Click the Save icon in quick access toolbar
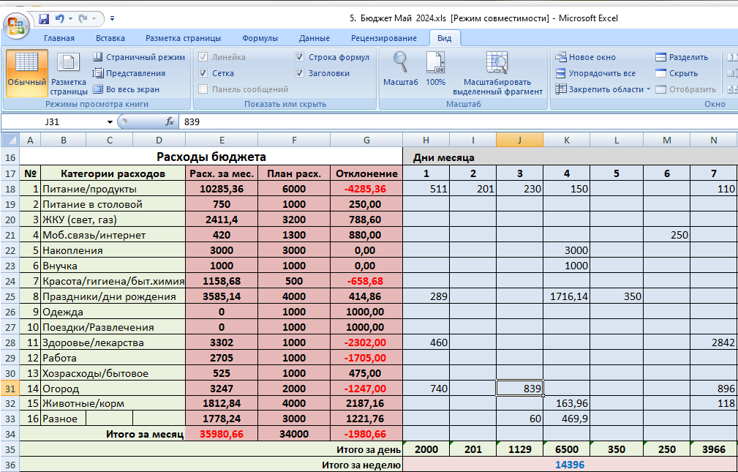The width and height of the screenshot is (738, 472). point(44,19)
